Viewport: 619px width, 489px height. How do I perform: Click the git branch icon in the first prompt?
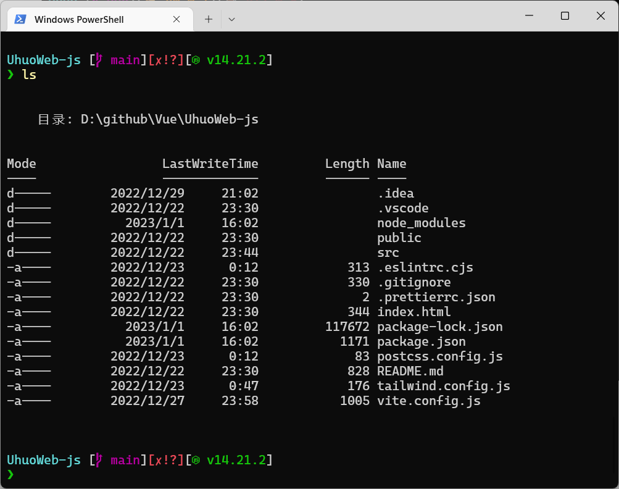pos(98,60)
